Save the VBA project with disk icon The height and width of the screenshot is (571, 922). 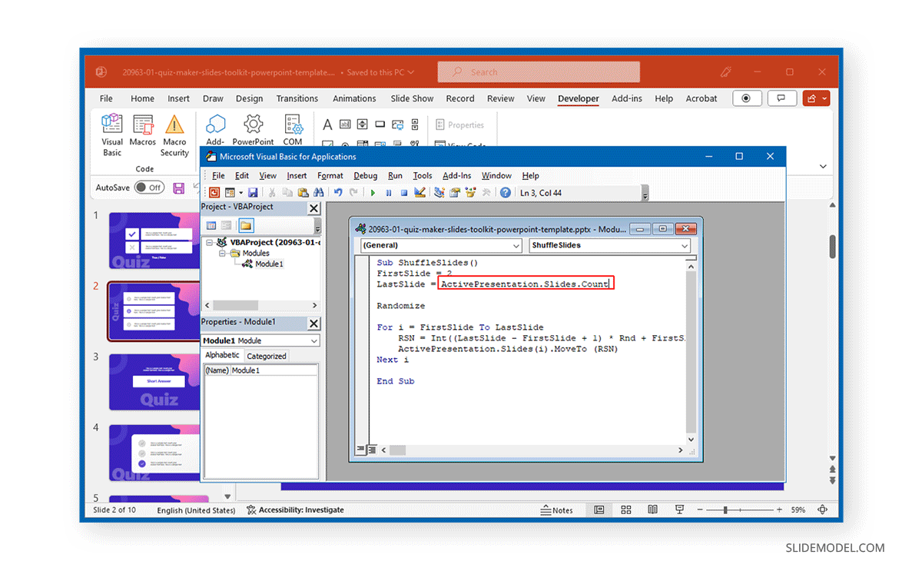pos(253,193)
